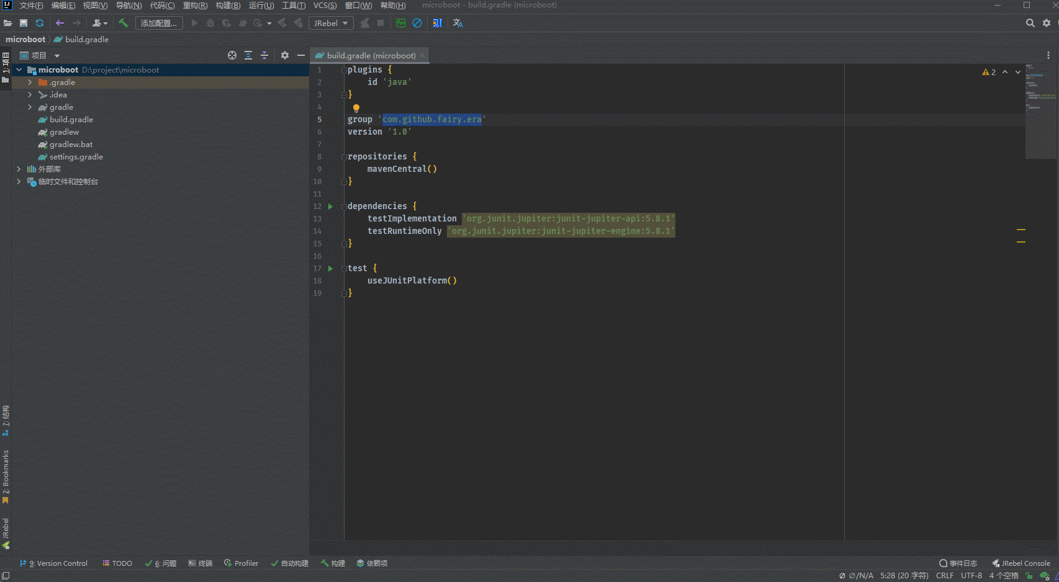
Task: Select settings.gradle in the project tree
Action: (76, 157)
